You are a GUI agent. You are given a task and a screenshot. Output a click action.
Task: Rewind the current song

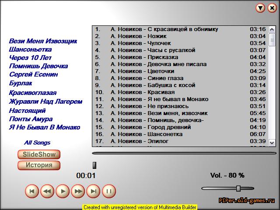tap(47, 191)
